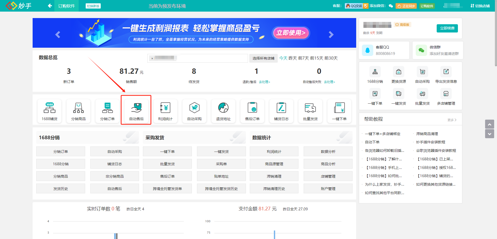This screenshot has height=239, width=497.
Task: Click the 妙手 logo in the header
Action: tap(18, 6)
